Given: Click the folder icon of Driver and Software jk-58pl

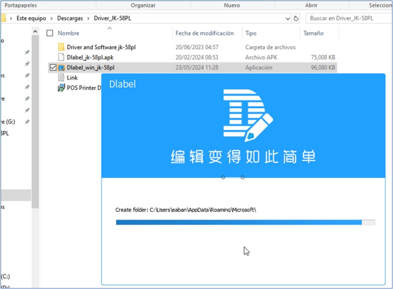Looking at the screenshot, I should tap(61, 47).
